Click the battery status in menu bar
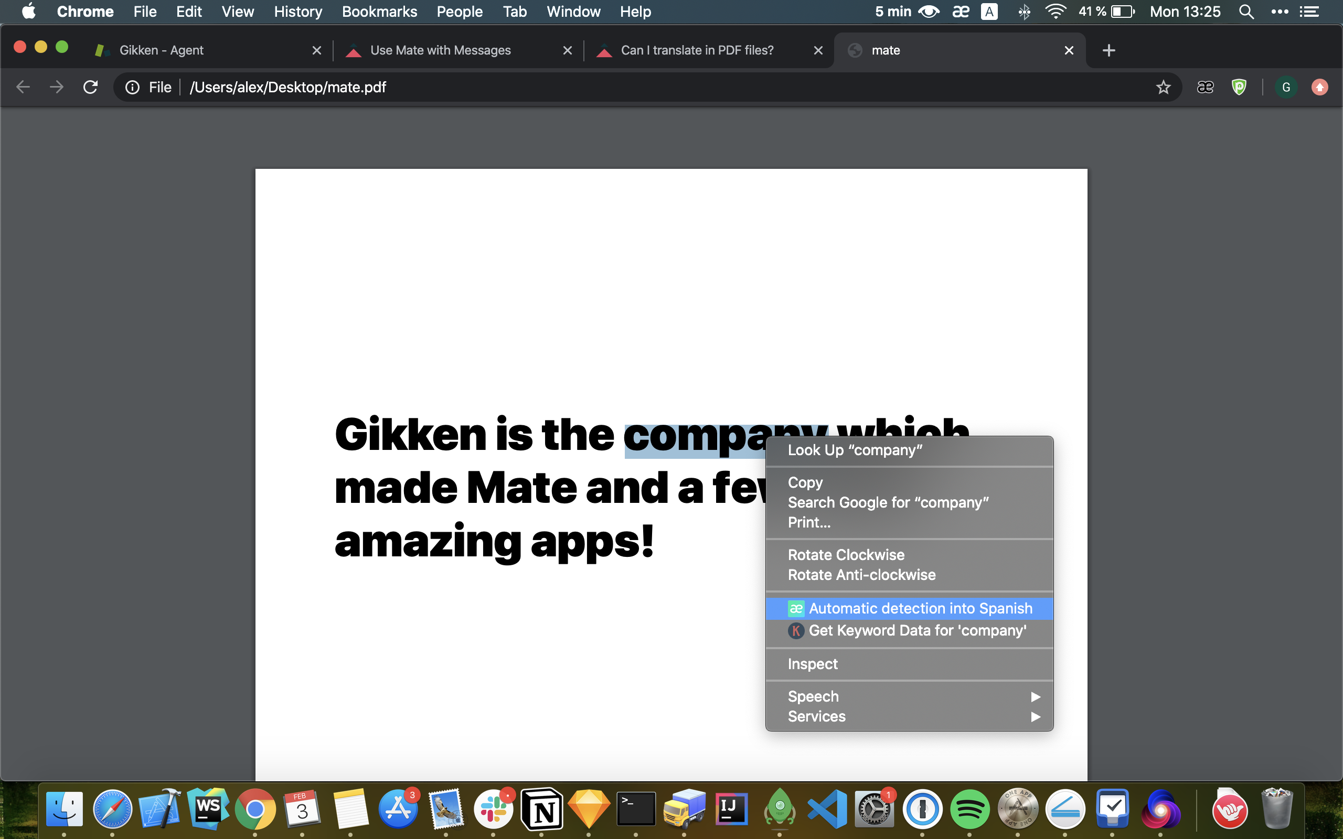 click(1107, 12)
